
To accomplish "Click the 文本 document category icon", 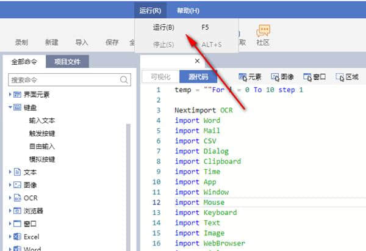I will click(17, 172).
